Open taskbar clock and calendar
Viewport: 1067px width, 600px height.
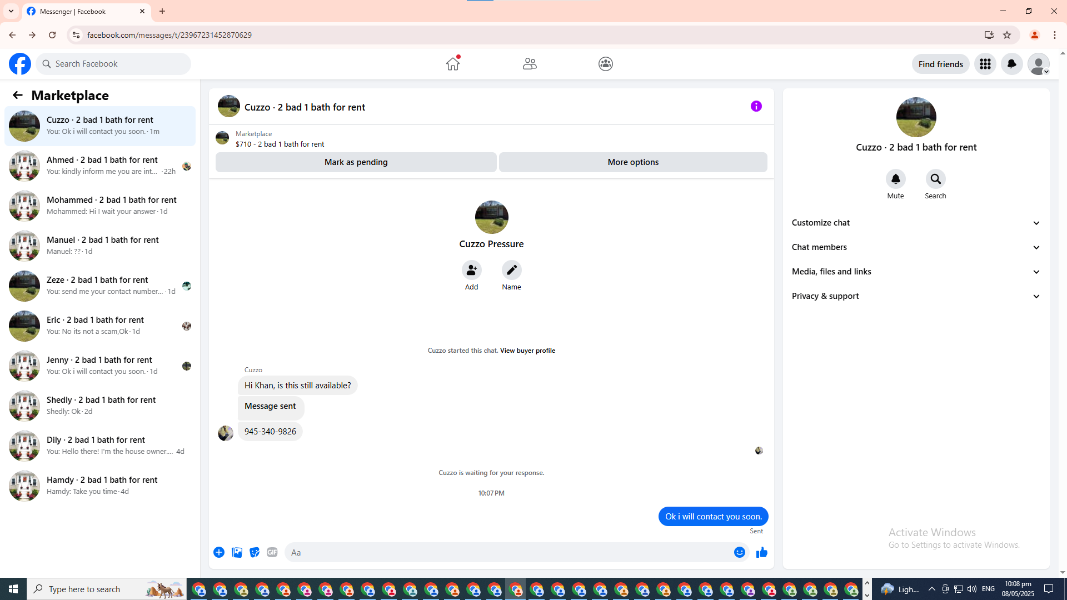pos(1018,589)
